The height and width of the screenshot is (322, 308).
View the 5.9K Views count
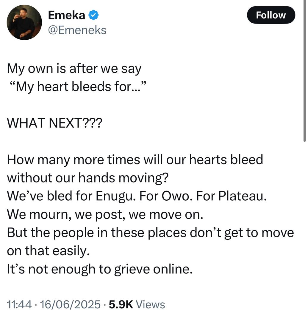tap(137, 304)
